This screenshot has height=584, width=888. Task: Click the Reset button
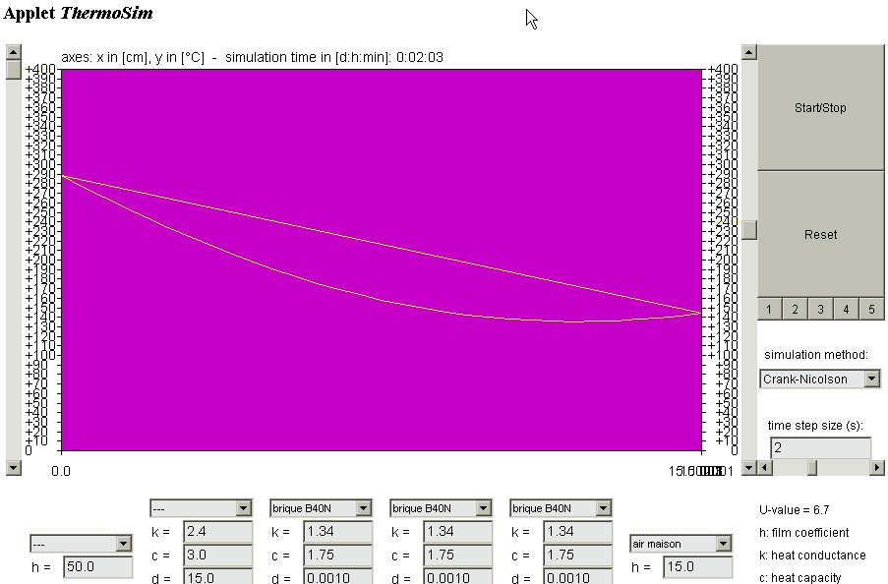point(820,234)
